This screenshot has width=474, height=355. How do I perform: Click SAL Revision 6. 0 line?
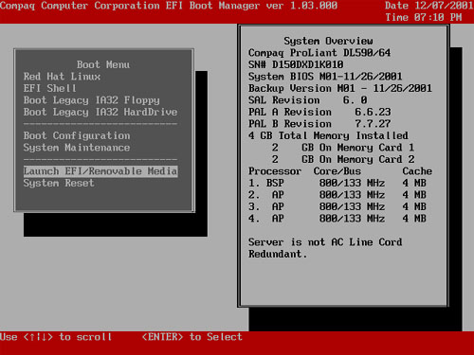point(308,100)
